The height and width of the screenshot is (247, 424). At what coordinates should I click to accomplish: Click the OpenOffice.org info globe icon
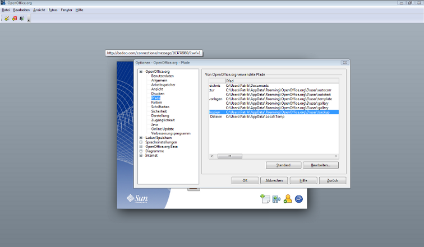pyautogui.click(x=299, y=199)
